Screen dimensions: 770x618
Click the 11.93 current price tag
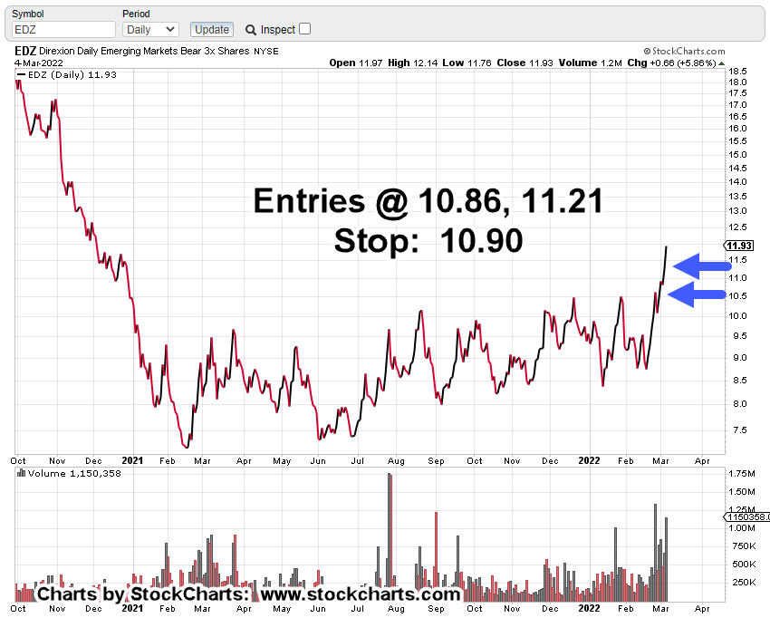tap(740, 246)
